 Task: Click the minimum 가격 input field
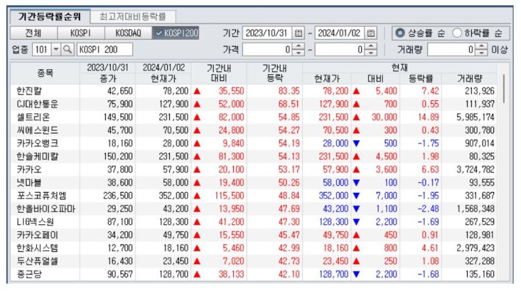coord(268,50)
